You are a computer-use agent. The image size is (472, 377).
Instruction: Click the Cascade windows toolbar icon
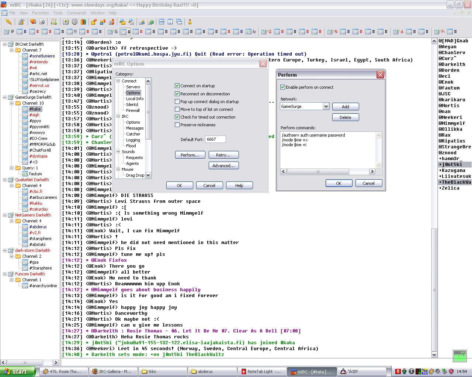(179, 22)
